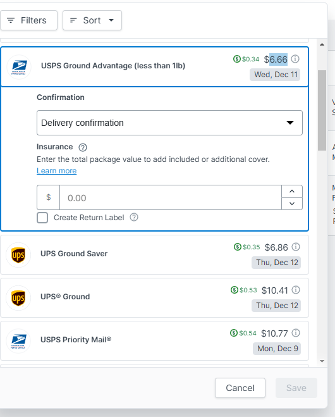Click the rate list scrollbar thumb

(322, 111)
